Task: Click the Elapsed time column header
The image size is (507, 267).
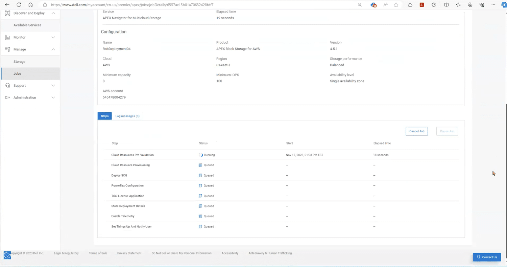Action: pyautogui.click(x=382, y=143)
